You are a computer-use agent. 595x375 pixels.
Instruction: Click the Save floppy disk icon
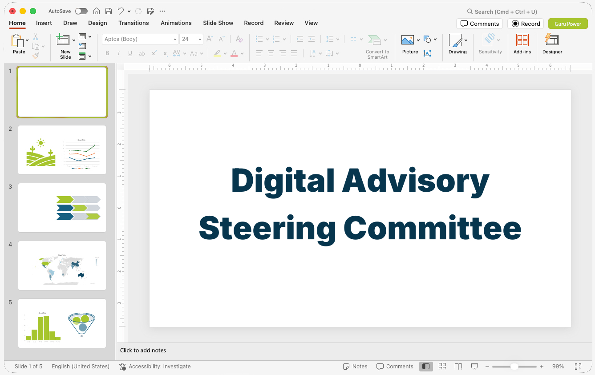(109, 11)
